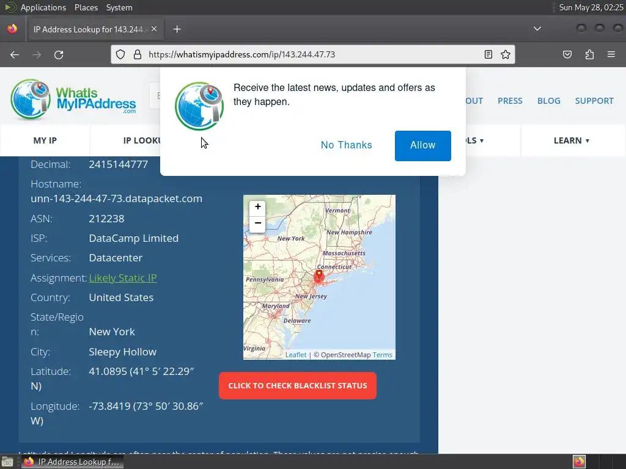Screen dimensions: 626x469
Task: Click the hostname unn-143-244-47-73.datapacket.com
Action: click(x=116, y=198)
